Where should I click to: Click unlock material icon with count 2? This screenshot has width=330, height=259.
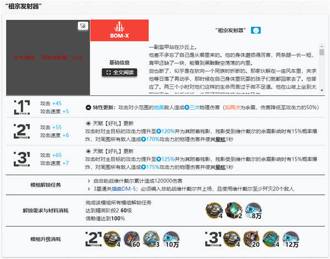point(234,211)
